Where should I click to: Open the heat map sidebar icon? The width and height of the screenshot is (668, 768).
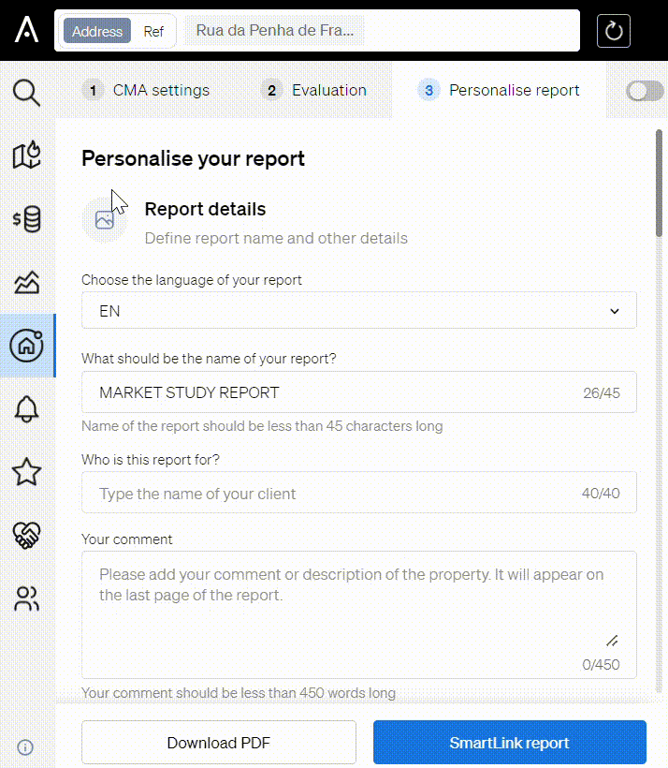pos(26,155)
